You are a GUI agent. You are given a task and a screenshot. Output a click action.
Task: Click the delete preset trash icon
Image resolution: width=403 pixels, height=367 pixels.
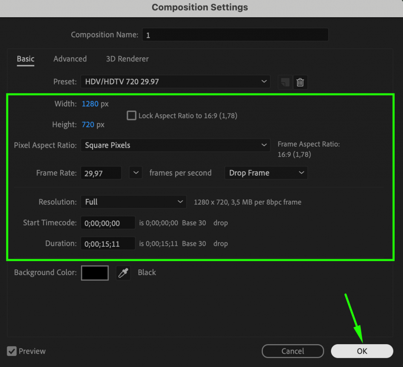click(300, 82)
